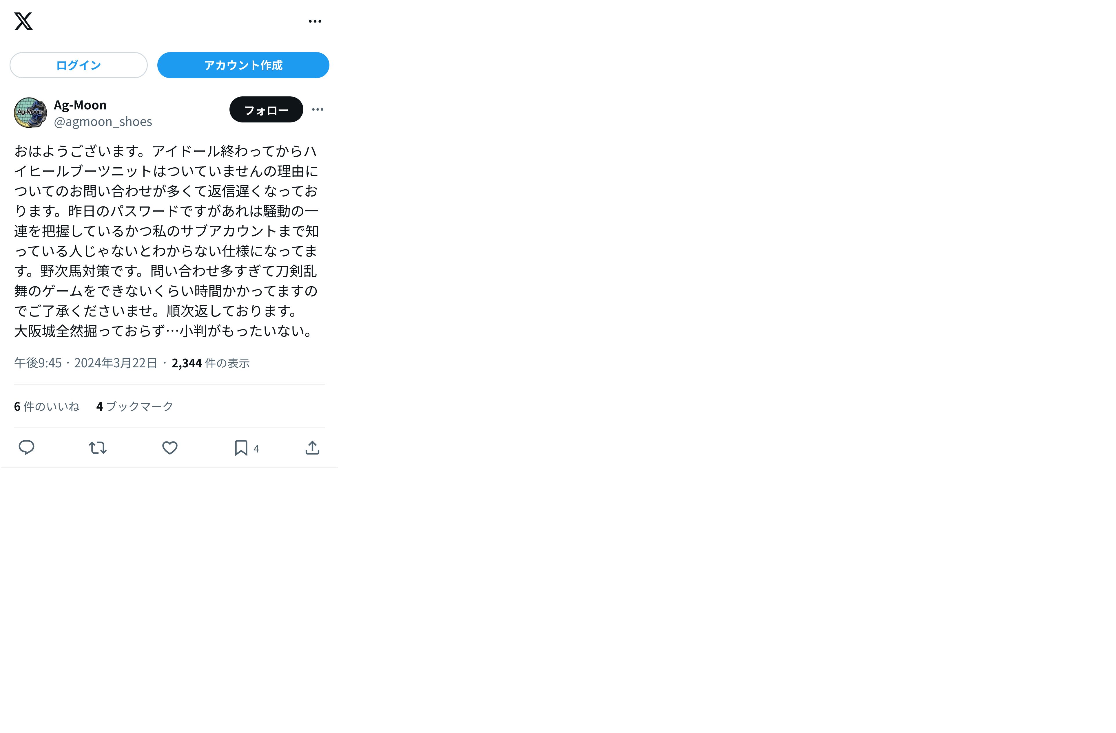Click the tweet body text
1116x733 pixels.
pyautogui.click(x=167, y=241)
